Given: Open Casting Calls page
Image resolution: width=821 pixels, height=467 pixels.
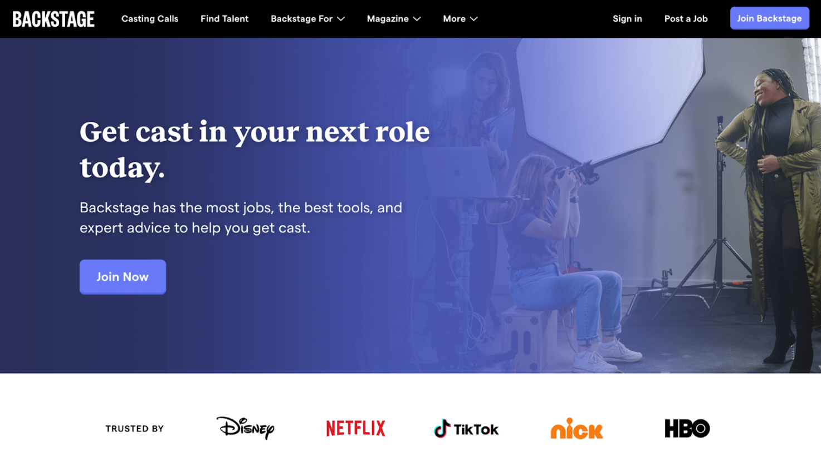Looking at the screenshot, I should pos(150,19).
